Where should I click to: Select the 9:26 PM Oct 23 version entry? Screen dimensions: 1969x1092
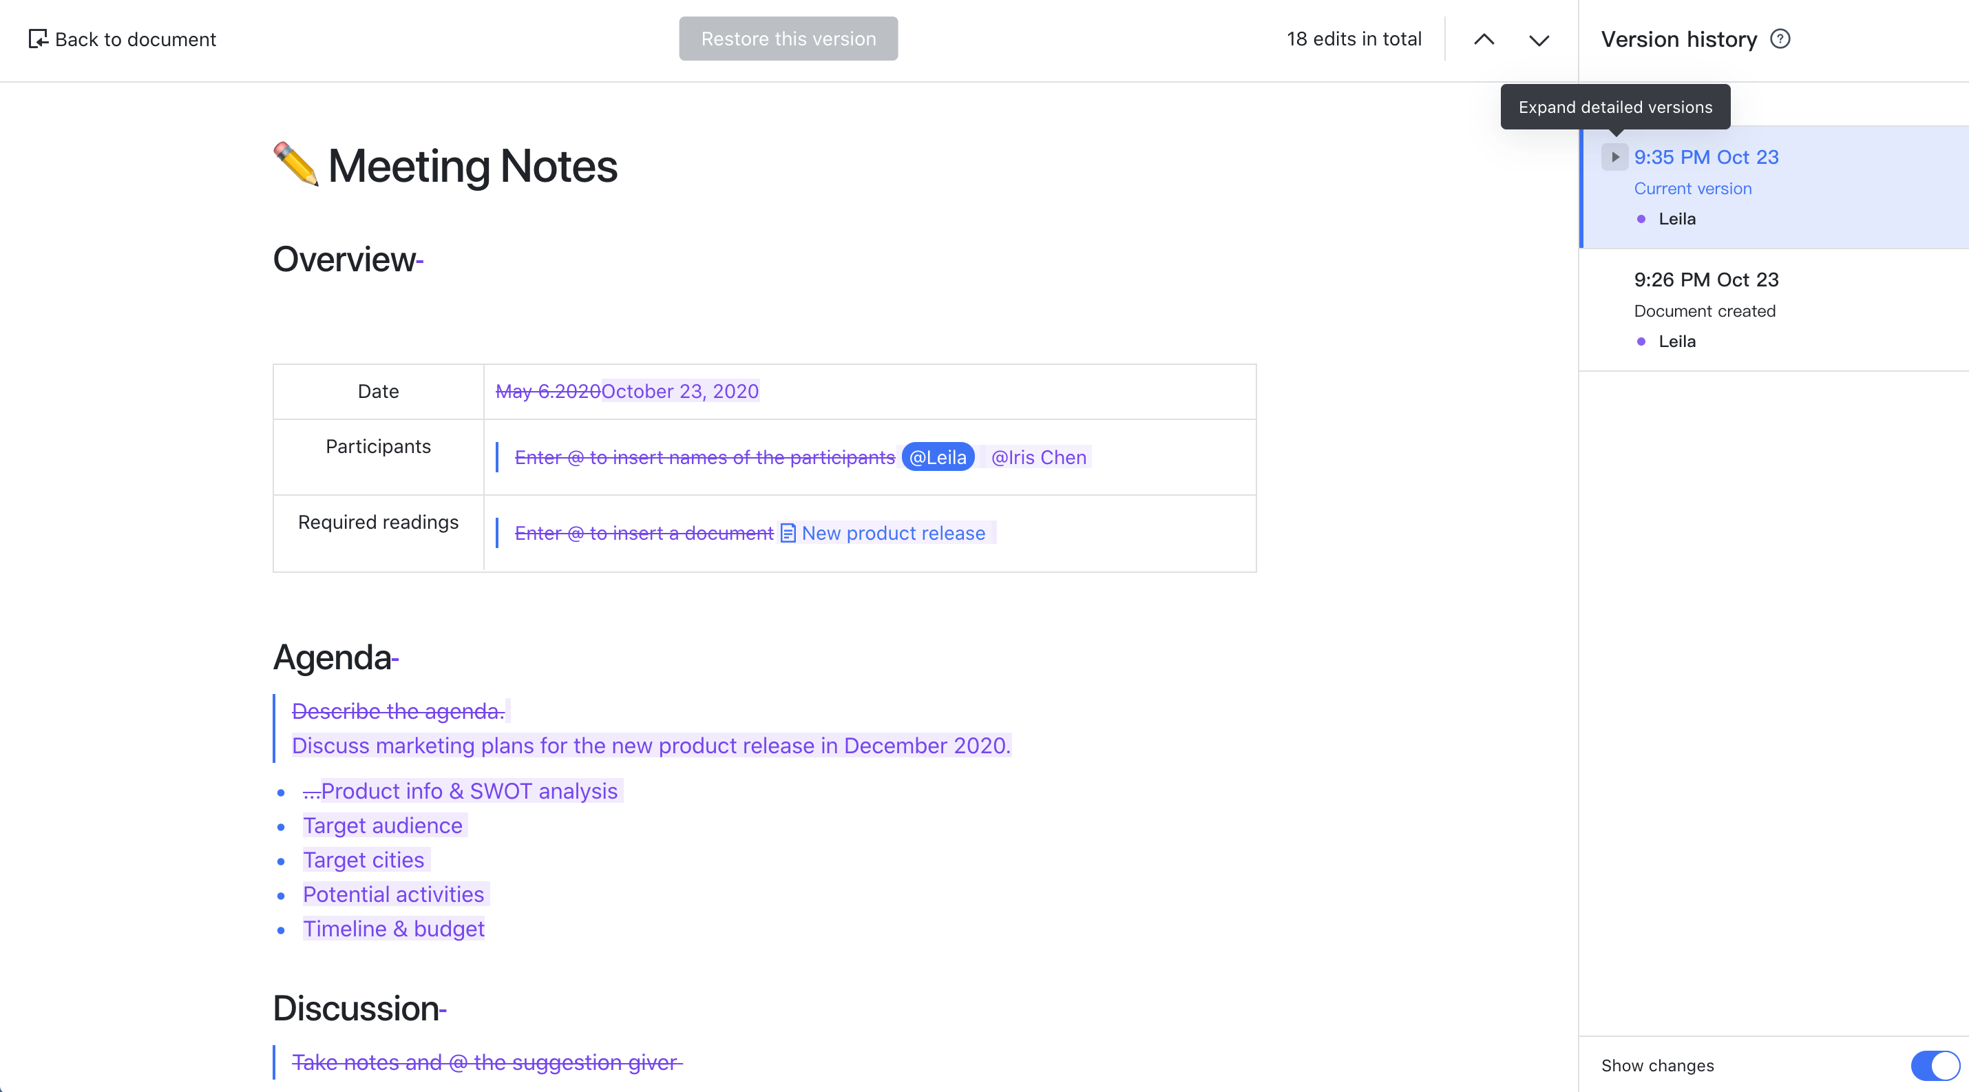click(x=1706, y=280)
